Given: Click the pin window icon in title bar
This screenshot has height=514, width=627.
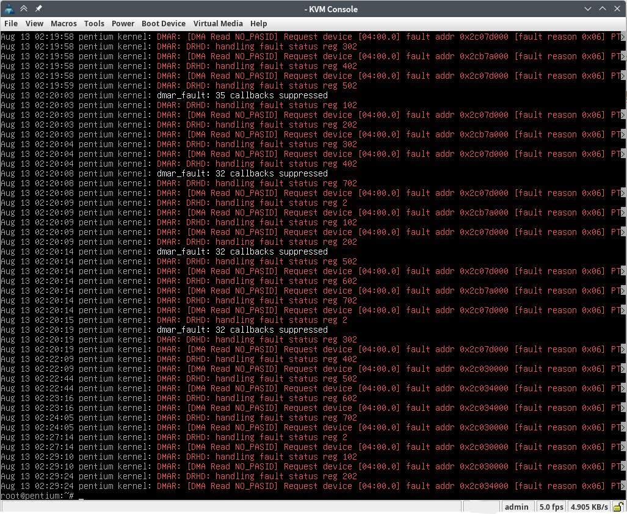Looking at the screenshot, I should point(38,9).
